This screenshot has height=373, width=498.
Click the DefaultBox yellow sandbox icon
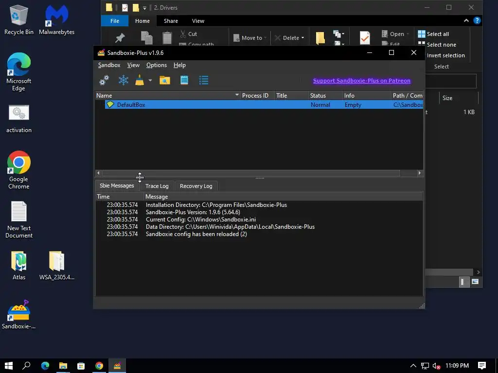[x=110, y=104]
